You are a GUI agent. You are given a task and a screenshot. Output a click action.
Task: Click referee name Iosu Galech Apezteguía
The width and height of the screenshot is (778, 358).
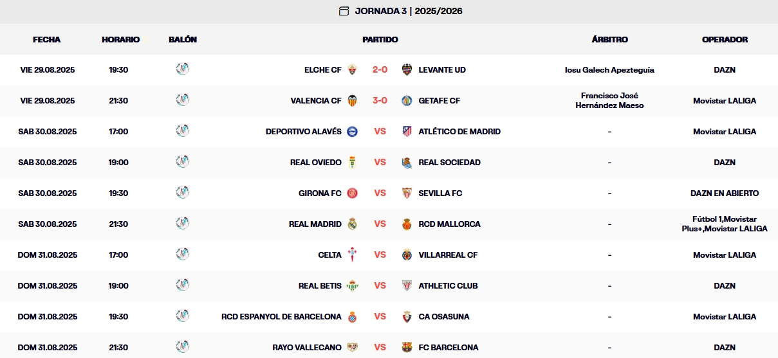click(x=609, y=69)
